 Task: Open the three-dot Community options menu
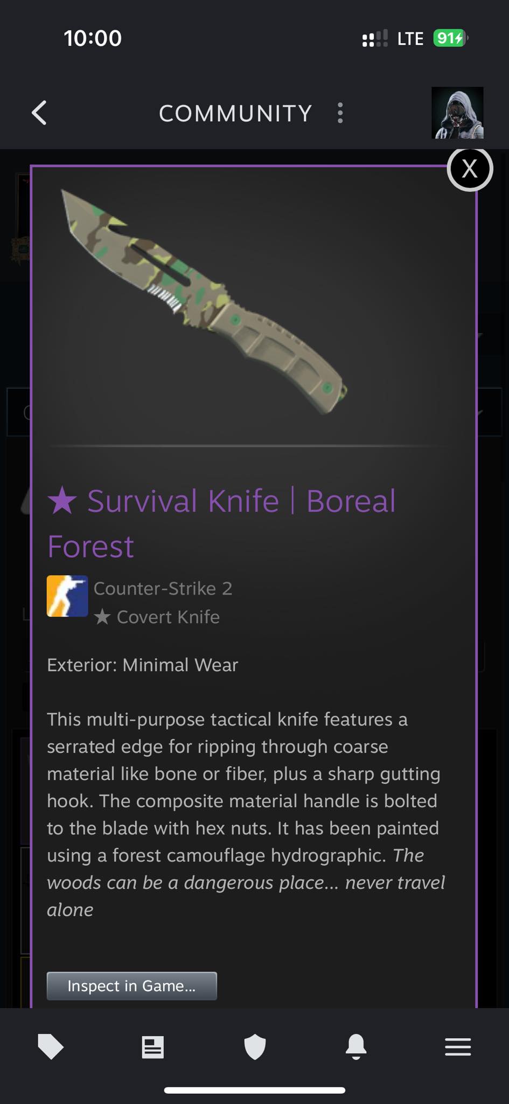click(340, 113)
